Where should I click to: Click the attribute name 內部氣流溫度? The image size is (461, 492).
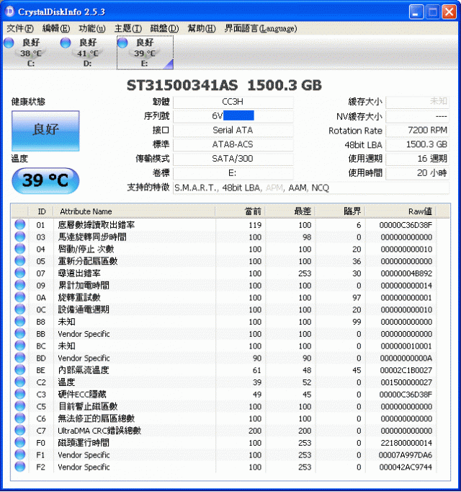[x=84, y=370]
